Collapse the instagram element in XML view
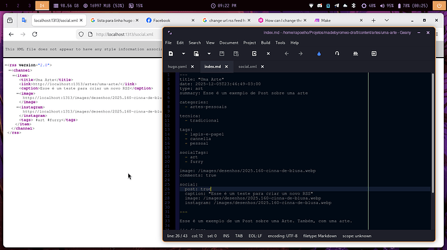447x250 pixels. tap(17, 107)
